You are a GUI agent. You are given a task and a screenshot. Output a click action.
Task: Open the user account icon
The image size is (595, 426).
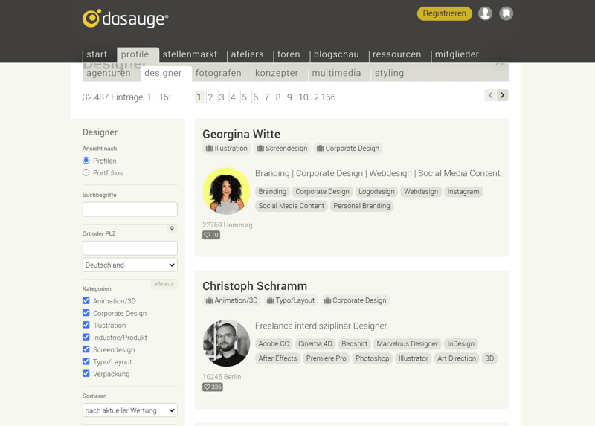coord(485,13)
